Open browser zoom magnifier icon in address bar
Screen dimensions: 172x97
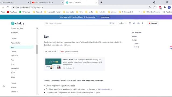click(150, 7)
